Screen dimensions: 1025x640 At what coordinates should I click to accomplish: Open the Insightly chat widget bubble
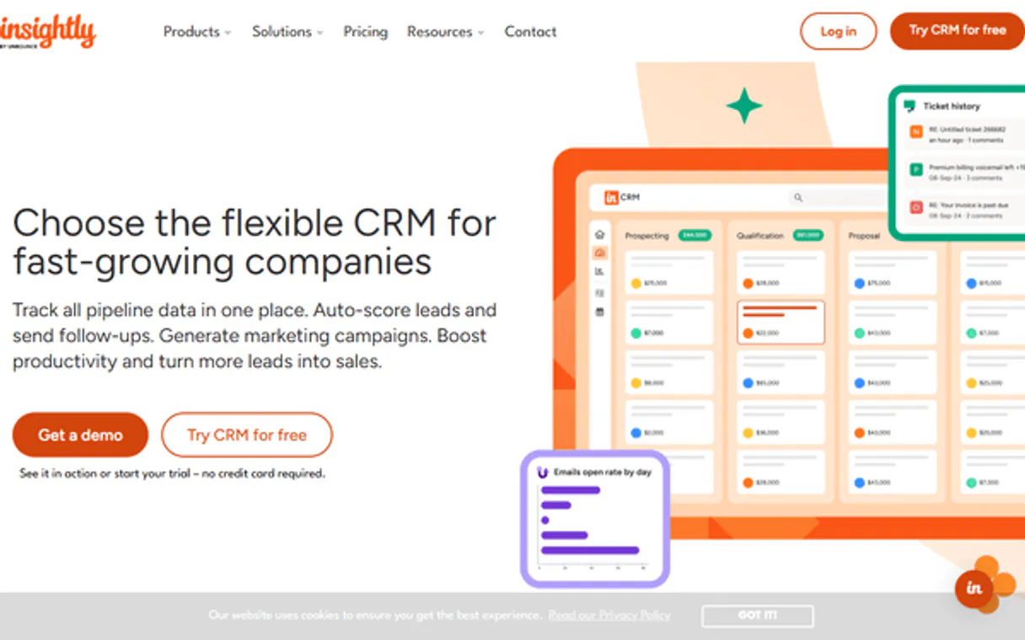[x=975, y=589]
